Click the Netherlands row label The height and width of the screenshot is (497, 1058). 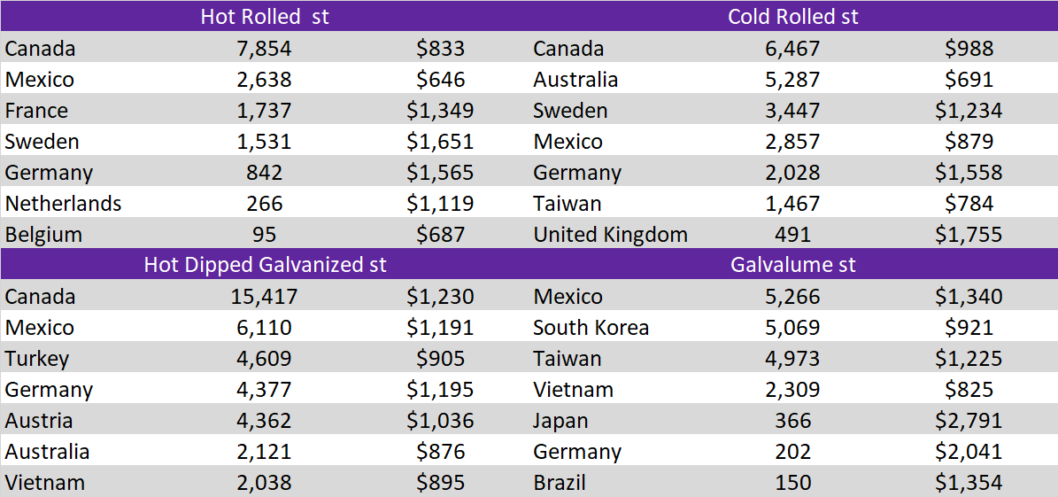tap(63, 204)
